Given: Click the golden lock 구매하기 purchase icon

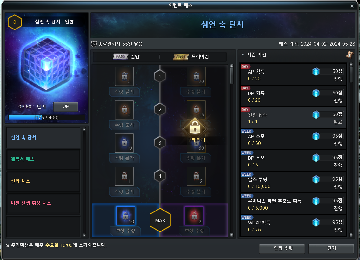Looking at the screenshot, I should coord(195,127).
